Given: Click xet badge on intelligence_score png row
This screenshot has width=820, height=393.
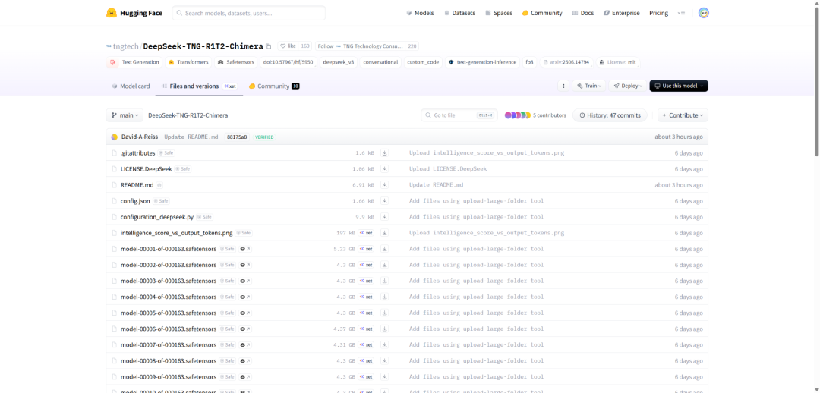Looking at the screenshot, I should tap(366, 233).
